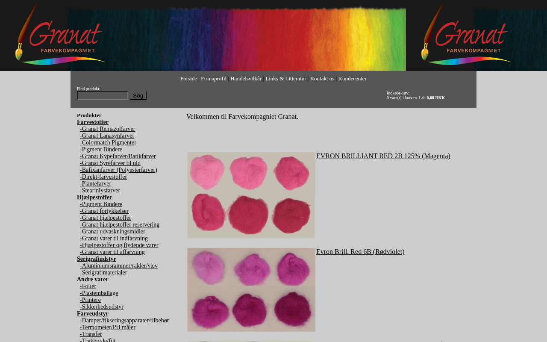The width and height of the screenshot is (547, 342).
Task: Open the Farvestoffer category
Action: 93,122
